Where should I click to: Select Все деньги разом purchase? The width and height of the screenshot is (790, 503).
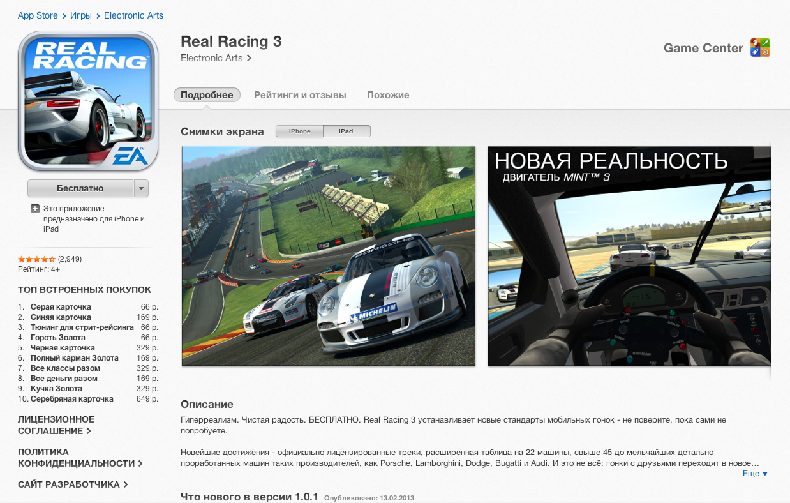pyautogui.click(x=88, y=379)
